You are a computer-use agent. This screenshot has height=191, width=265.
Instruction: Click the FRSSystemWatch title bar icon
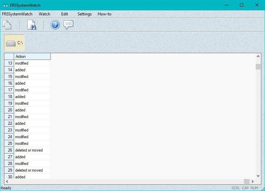coord(6,5)
